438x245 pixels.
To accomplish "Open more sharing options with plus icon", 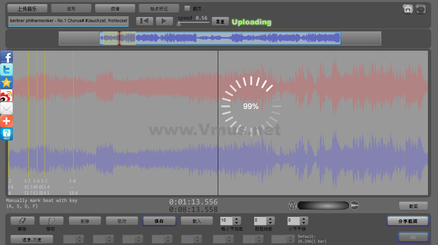I will tap(6, 121).
